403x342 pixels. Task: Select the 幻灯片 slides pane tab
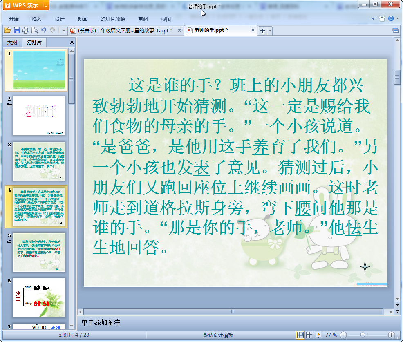[34, 42]
